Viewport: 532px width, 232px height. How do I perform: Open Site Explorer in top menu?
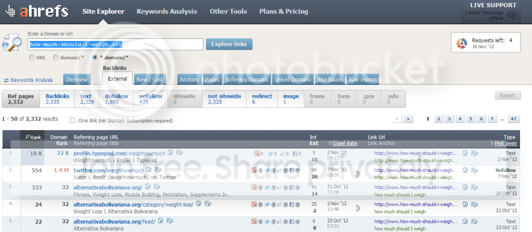click(x=103, y=11)
